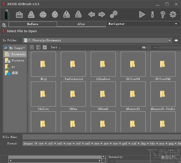
Task: Click the thumbnail size minus button
Action: coord(149,47)
